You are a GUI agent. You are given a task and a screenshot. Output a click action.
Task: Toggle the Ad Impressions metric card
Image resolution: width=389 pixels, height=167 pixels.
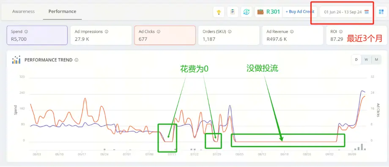(x=101, y=35)
